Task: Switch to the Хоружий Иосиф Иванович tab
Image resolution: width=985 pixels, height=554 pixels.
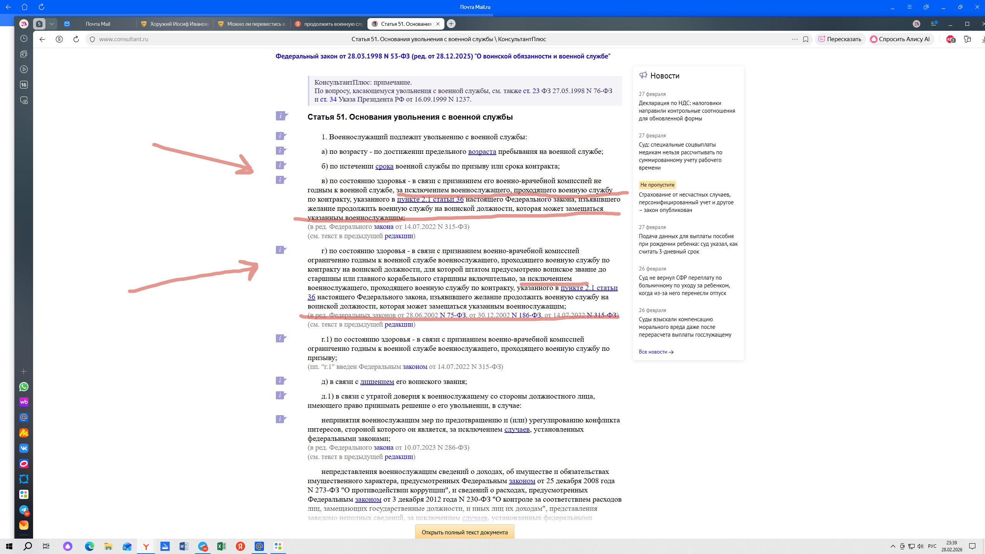Action: click(175, 24)
